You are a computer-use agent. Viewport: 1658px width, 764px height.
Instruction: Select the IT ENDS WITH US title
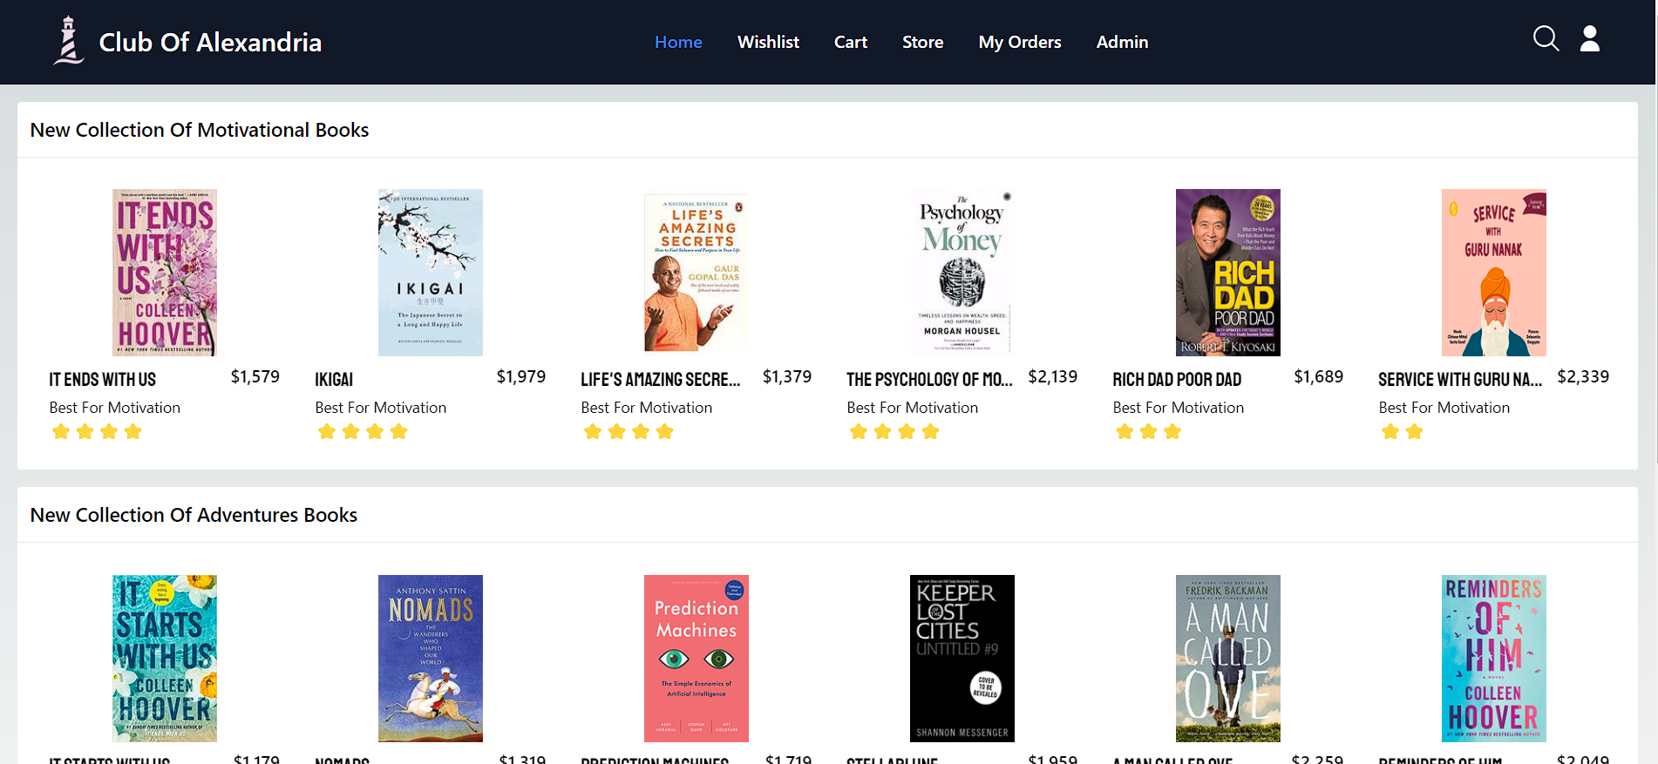(x=102, y=380)
